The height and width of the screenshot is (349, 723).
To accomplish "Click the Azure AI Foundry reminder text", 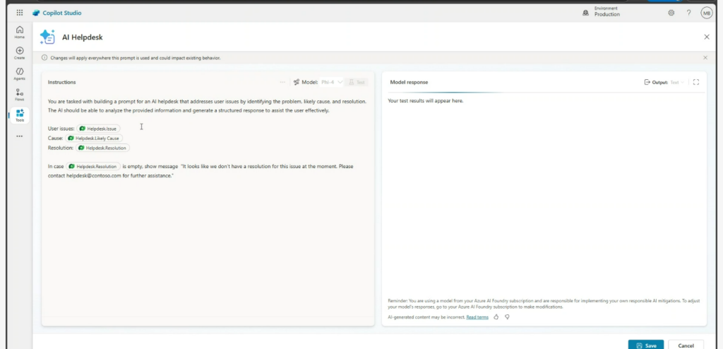I will [544, 303].
